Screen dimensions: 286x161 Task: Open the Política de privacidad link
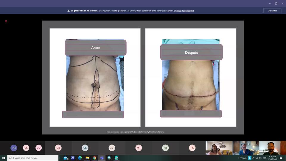click(x=184, y=11)
